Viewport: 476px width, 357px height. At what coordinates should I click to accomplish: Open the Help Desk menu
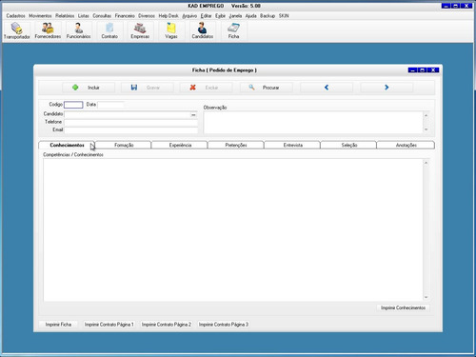coord(169,16)
